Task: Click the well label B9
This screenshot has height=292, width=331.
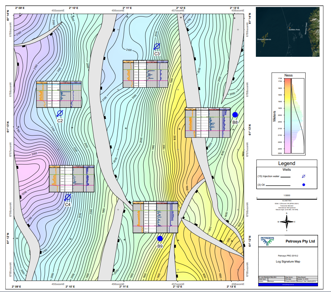Action: pos(160,246)
